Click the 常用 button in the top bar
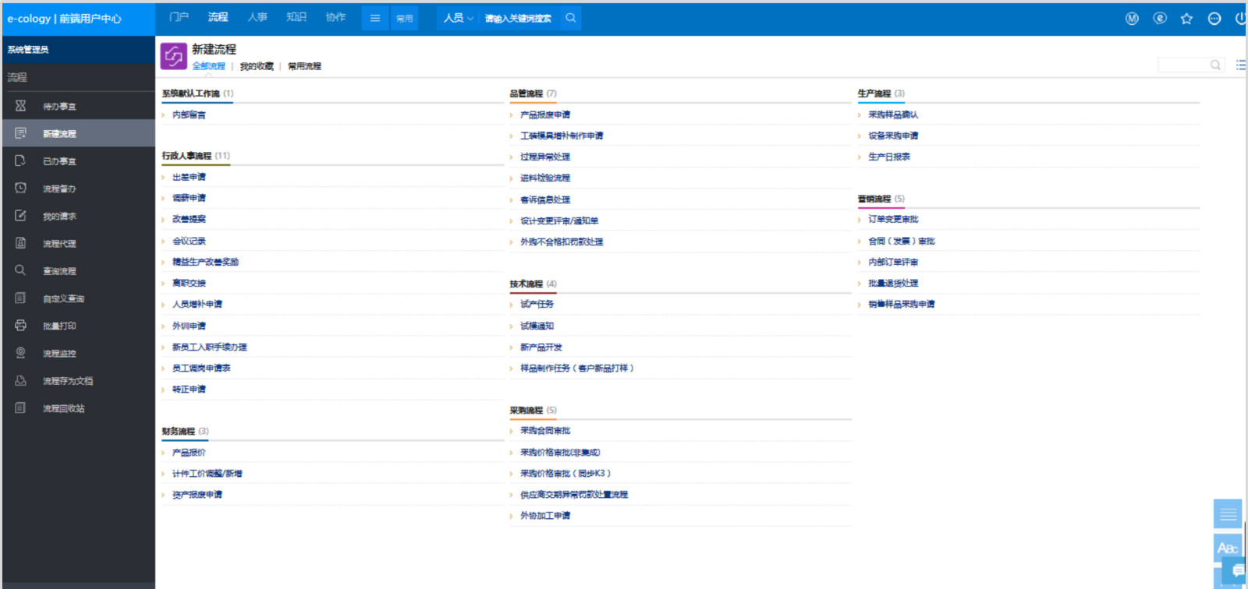The height and width of the screenshot is (589, 1248). [x=404, y=19]
